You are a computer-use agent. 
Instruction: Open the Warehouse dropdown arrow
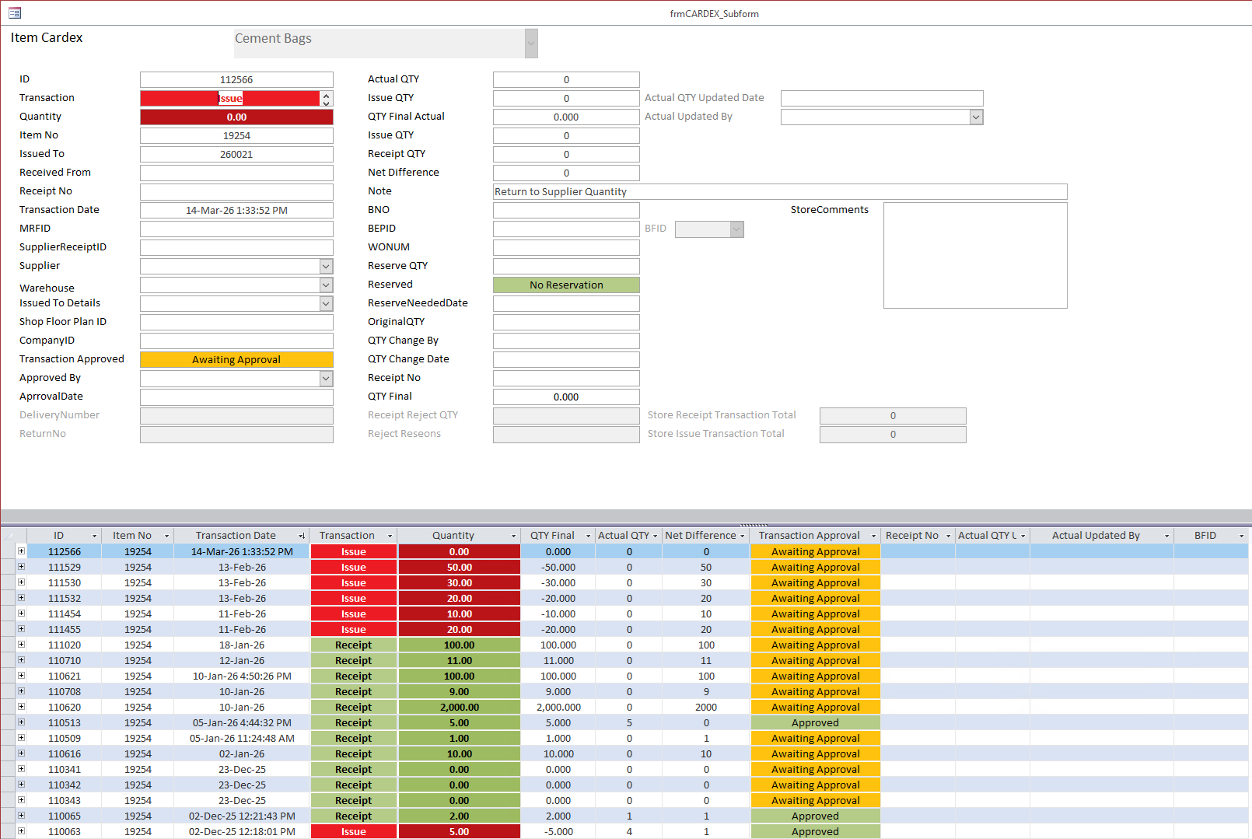(326, 285)
